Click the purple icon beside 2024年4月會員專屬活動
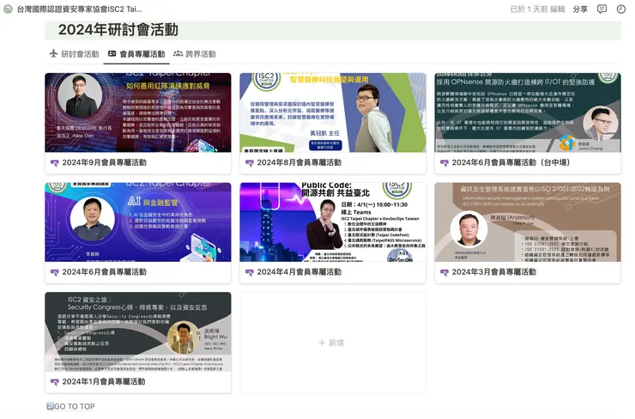The height and width of the screenshot is (419, 635). click(x=250, y=272)
